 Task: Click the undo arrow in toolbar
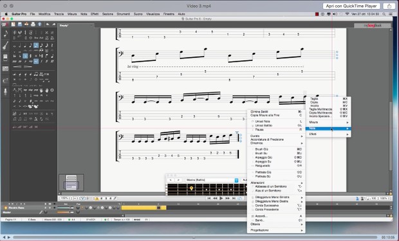point(48,24)
